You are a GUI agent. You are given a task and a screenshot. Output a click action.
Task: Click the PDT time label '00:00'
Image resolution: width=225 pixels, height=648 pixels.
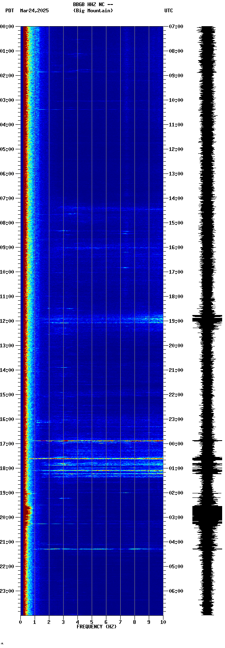(7, 27)
